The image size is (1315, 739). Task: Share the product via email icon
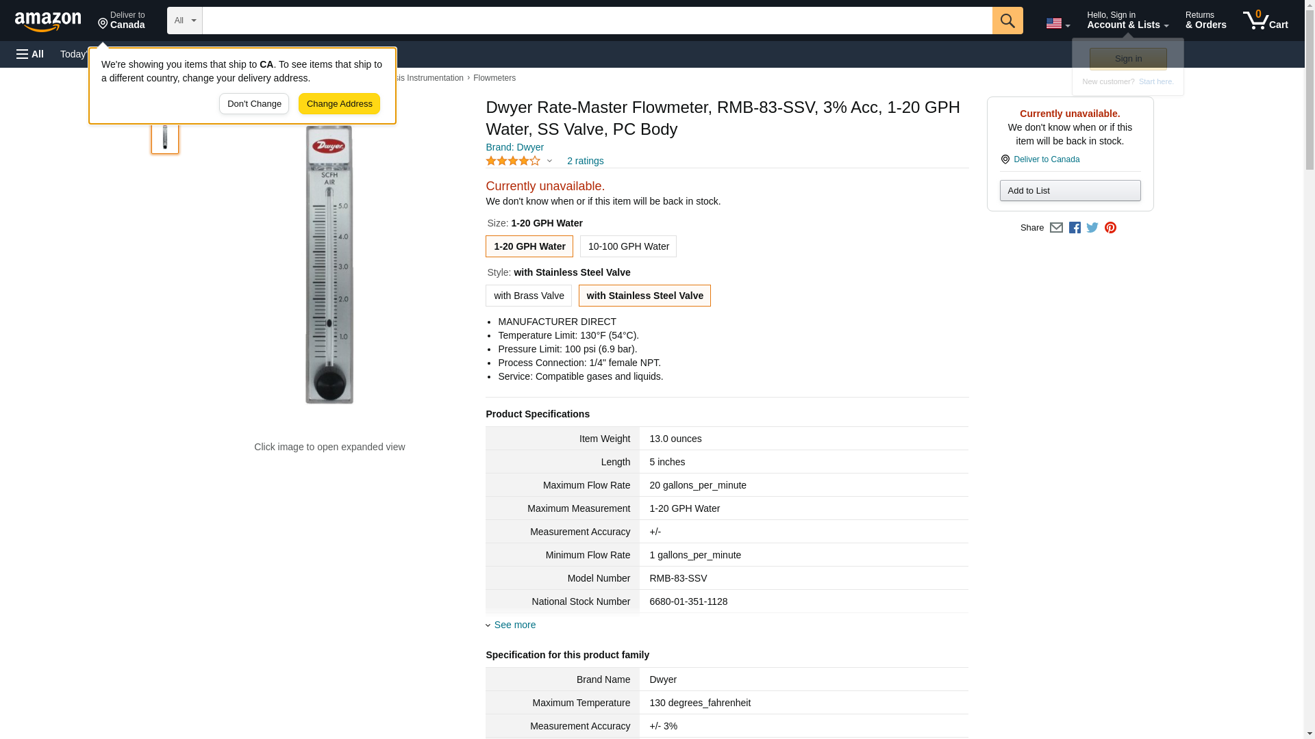pyautogui.click(x=1056, y=228)
